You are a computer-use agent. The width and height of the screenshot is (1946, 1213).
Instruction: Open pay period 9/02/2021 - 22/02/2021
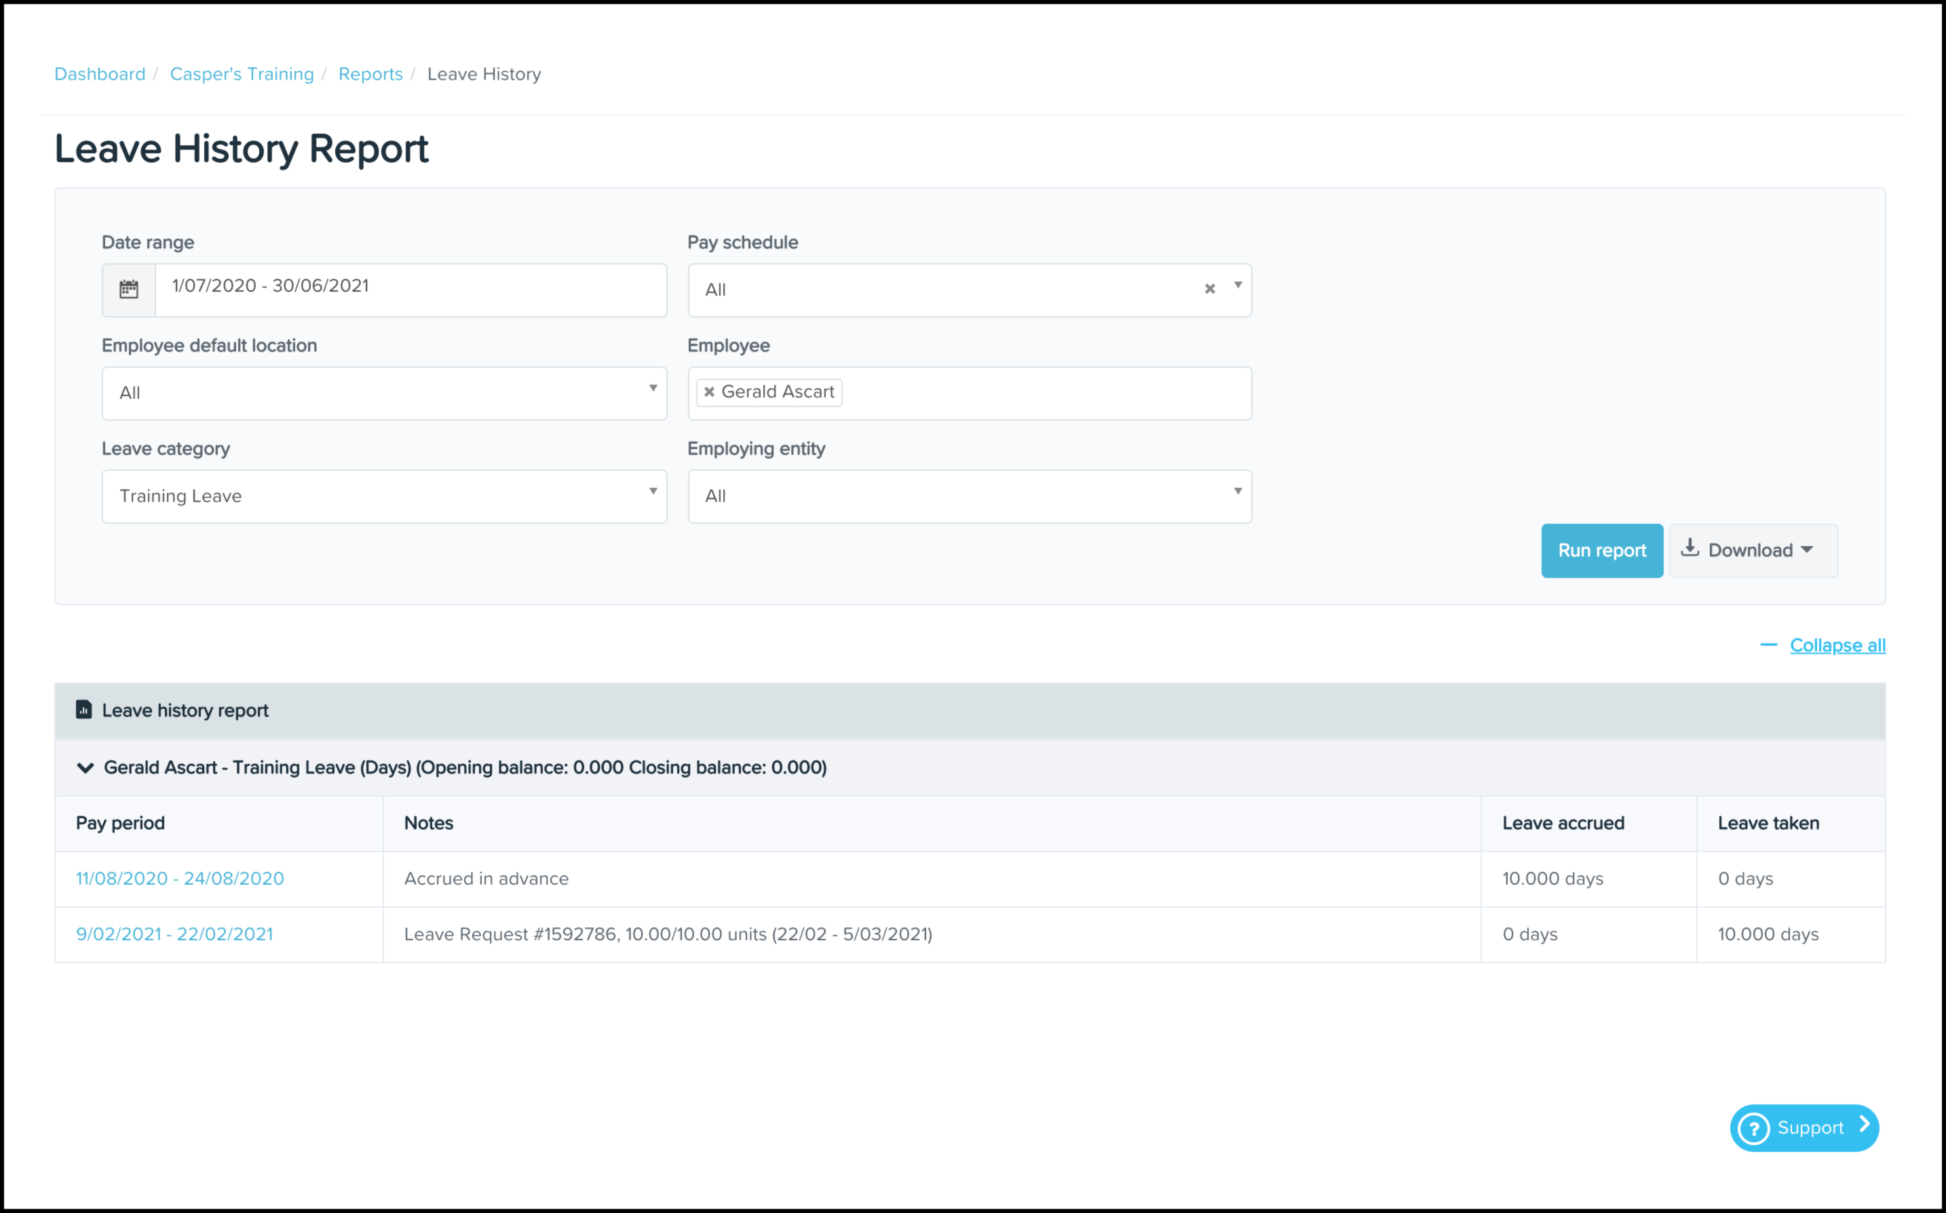(174, 933)
